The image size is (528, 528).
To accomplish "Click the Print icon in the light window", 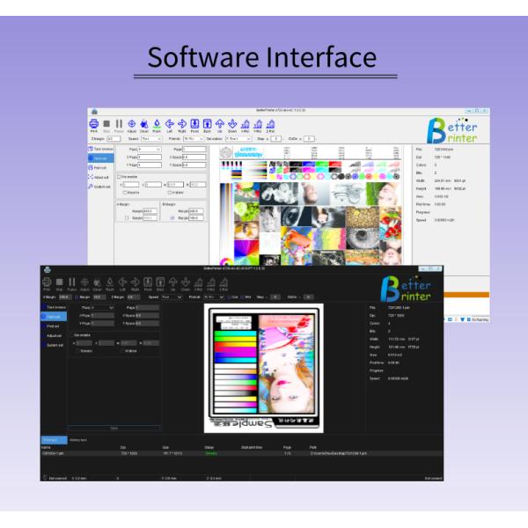I will pyautogui.click(x=93, y=124).
